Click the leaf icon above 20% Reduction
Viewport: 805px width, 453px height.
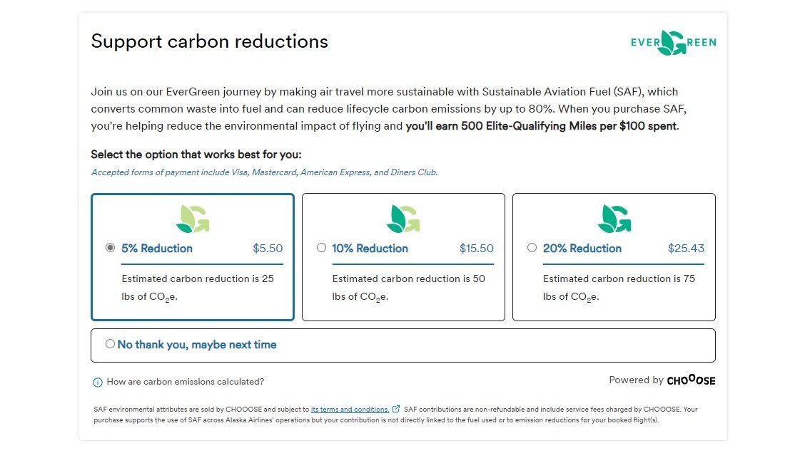(614, 219)
